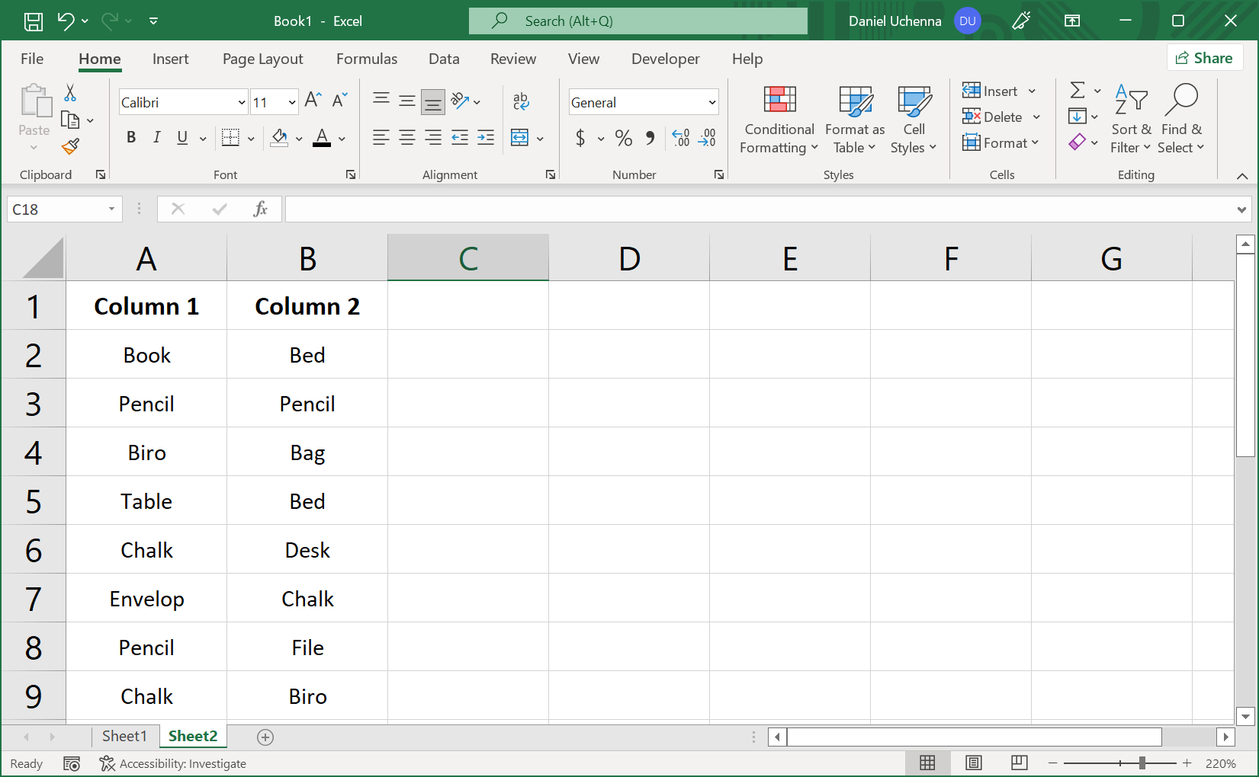1259x777 pixels.
Task: Open the Format Painter tool
Action: (x=70, y=146)
